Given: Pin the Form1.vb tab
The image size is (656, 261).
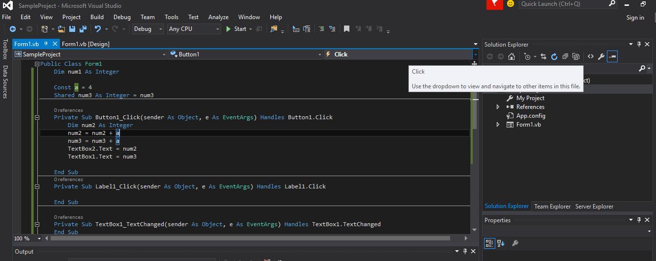Looking at the screenshot, I should pyautogui.click(x=46, y=44).
